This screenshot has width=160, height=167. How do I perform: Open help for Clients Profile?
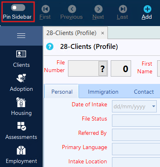pos(50,46)
